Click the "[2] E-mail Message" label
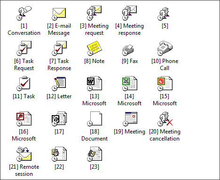The height and width of the screenshot is (180, 220). click(59, 30)
